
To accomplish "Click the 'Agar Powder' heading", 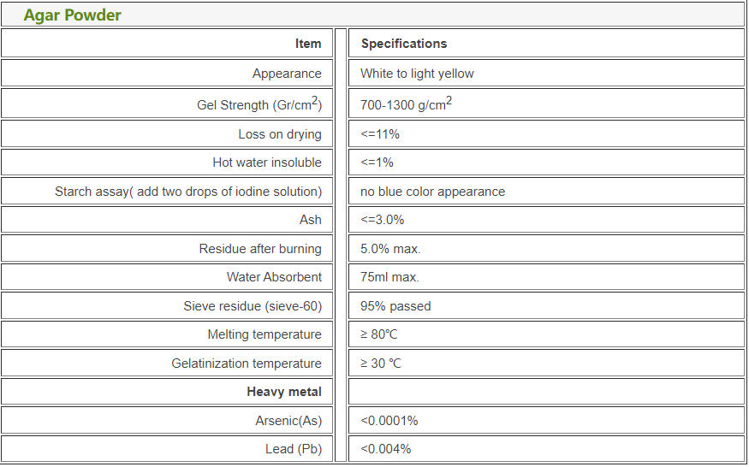I will pos(73,15).
